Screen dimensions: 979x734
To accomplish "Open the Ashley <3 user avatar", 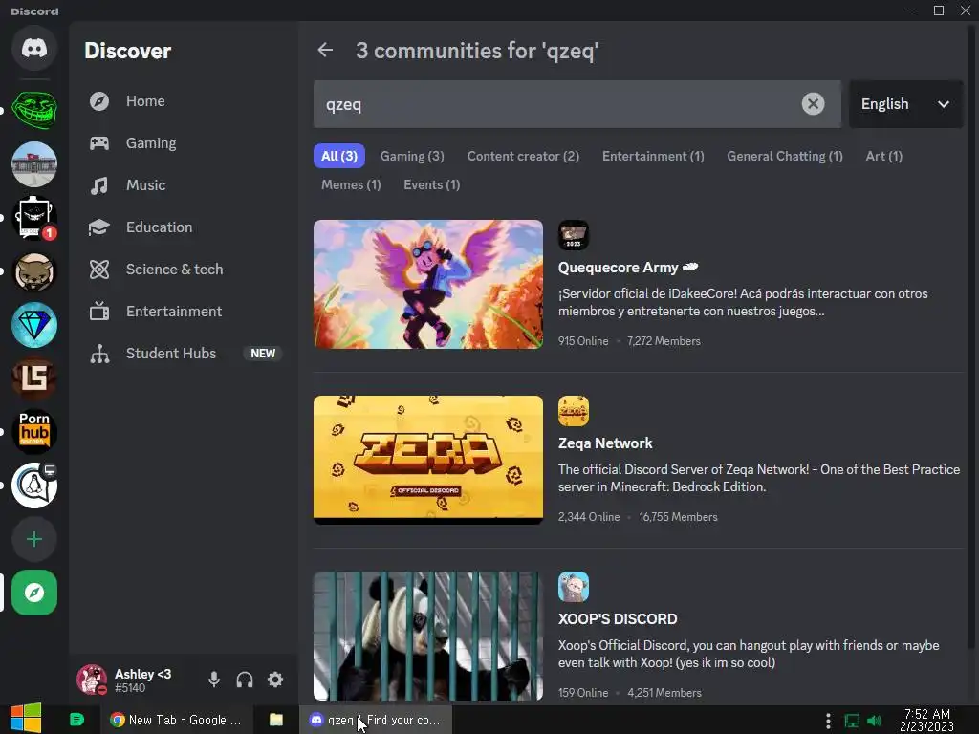I will pos(92,680).
